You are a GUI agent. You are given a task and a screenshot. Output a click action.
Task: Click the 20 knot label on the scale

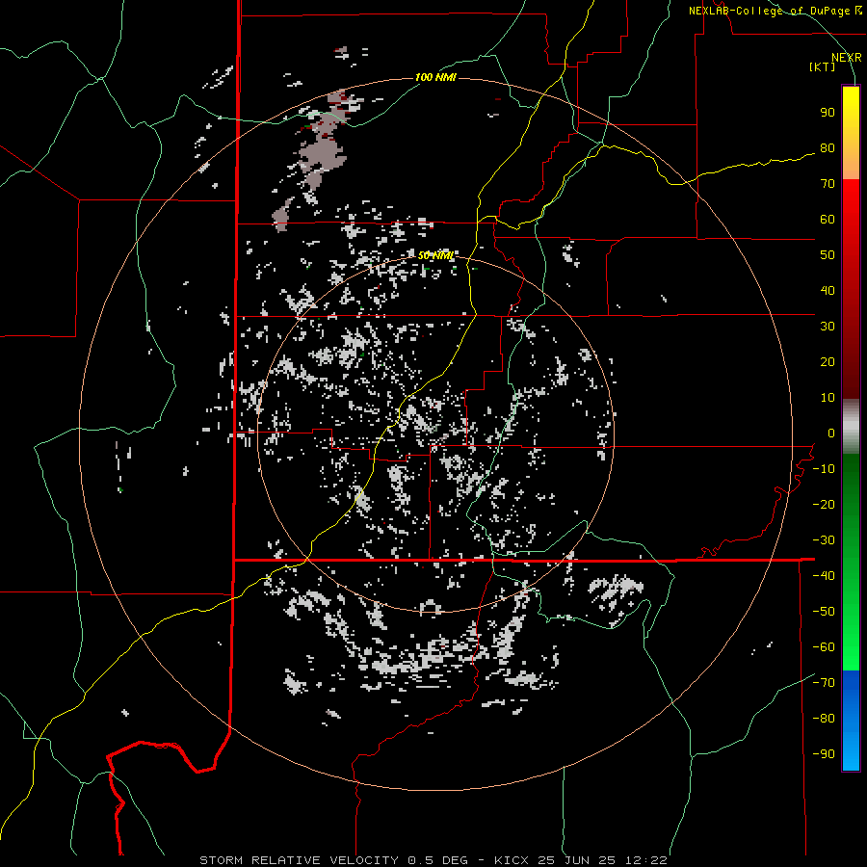(x=828, y=361)
